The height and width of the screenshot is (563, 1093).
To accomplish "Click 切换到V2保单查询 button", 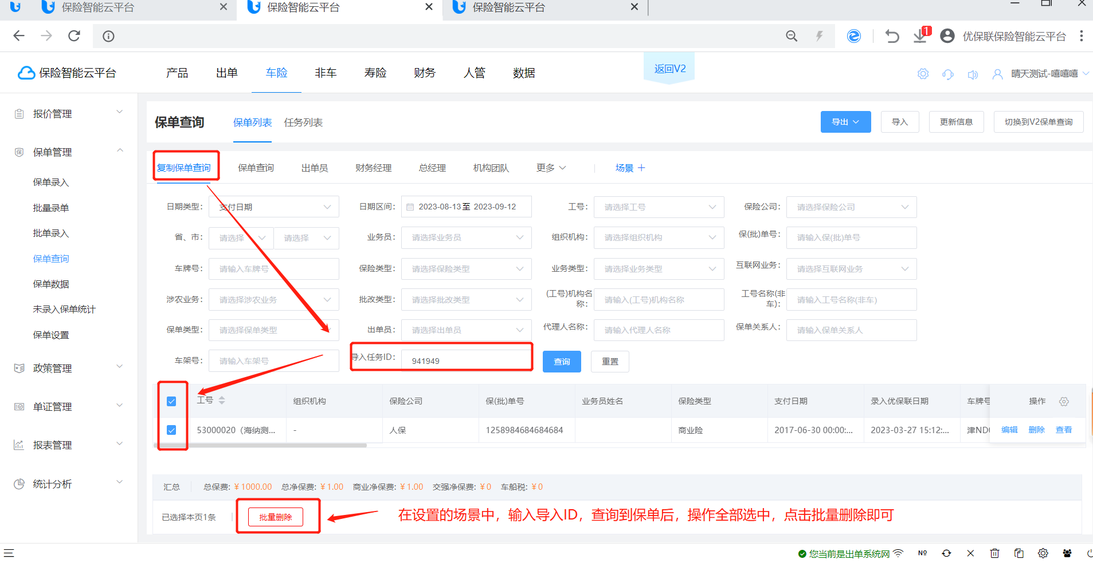I will click(1039, 122).
